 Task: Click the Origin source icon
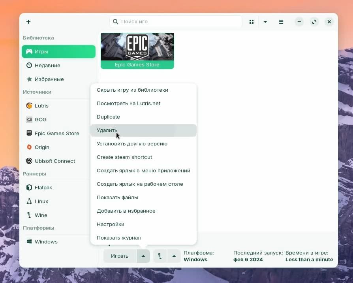tap(29, 147)
